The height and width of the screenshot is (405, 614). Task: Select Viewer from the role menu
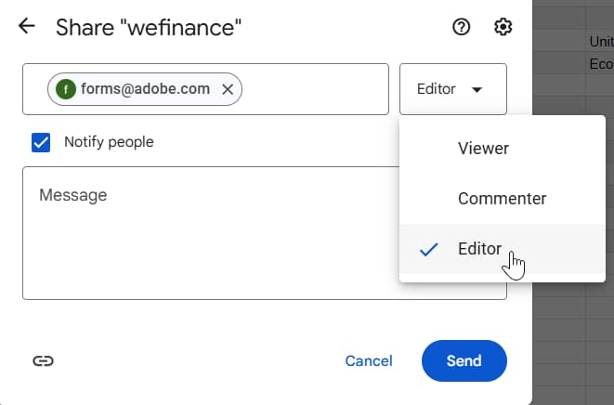coord(483,148)
